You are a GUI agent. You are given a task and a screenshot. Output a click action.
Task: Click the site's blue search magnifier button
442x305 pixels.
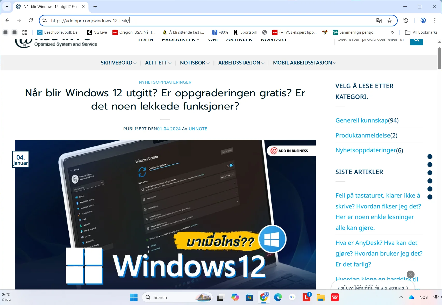(416, 39)
